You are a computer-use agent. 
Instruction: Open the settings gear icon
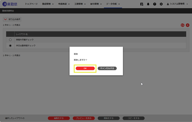161,4
